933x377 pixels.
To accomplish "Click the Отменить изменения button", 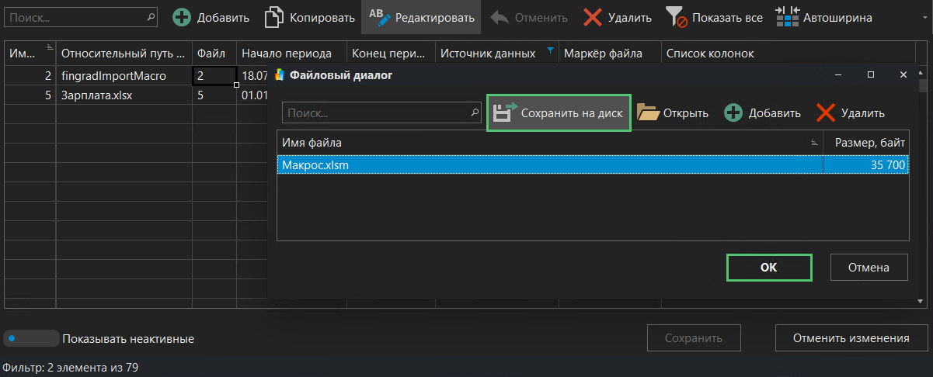I will (x=851, y=338).
